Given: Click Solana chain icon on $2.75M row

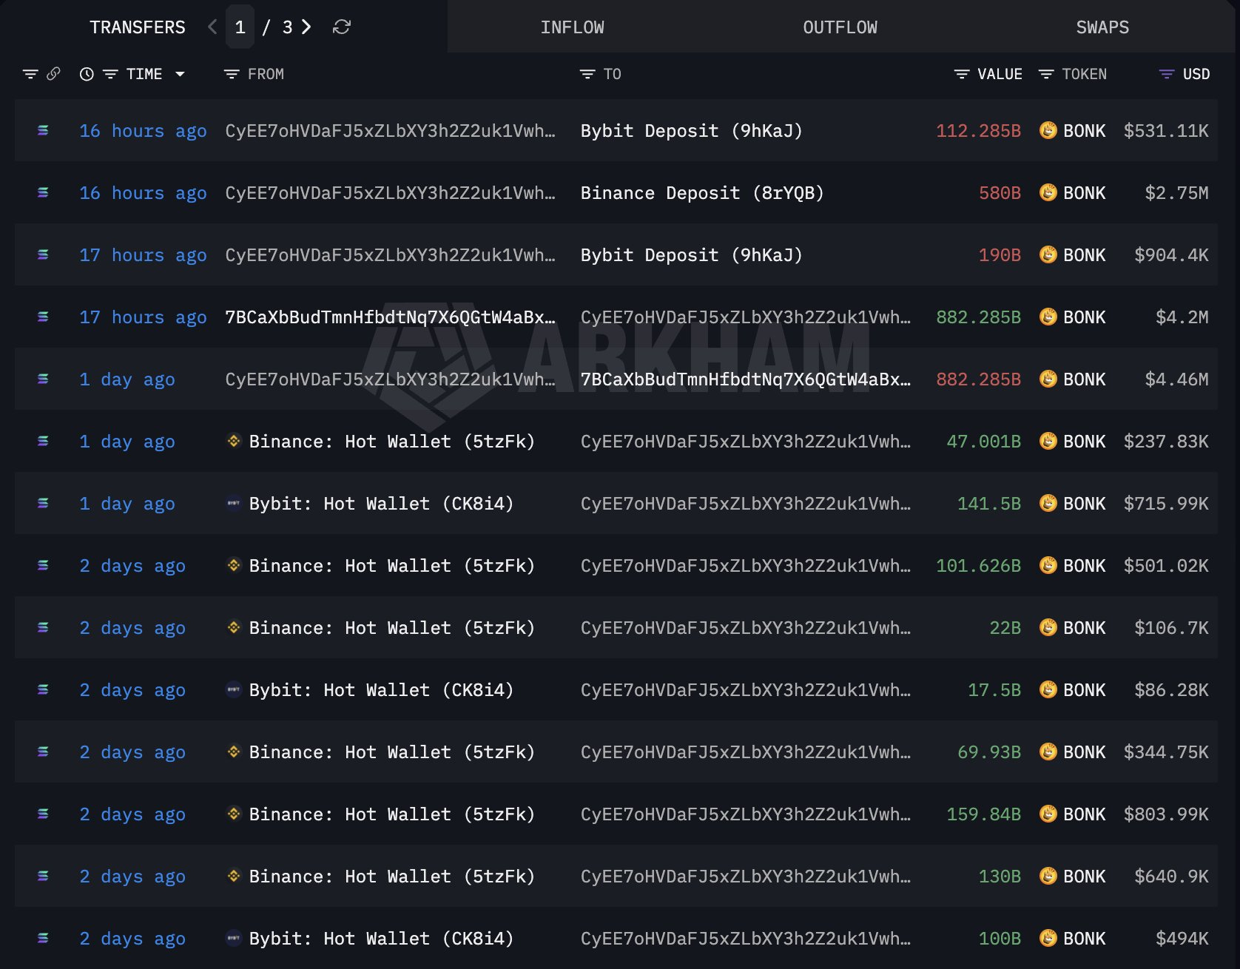Looking at the screenshot, I should pyautogui.click(x=43, y=192).
